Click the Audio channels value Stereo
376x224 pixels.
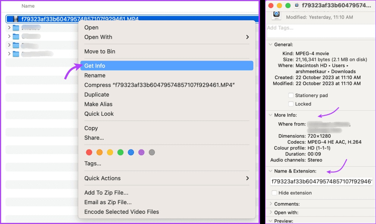point(315,160)
